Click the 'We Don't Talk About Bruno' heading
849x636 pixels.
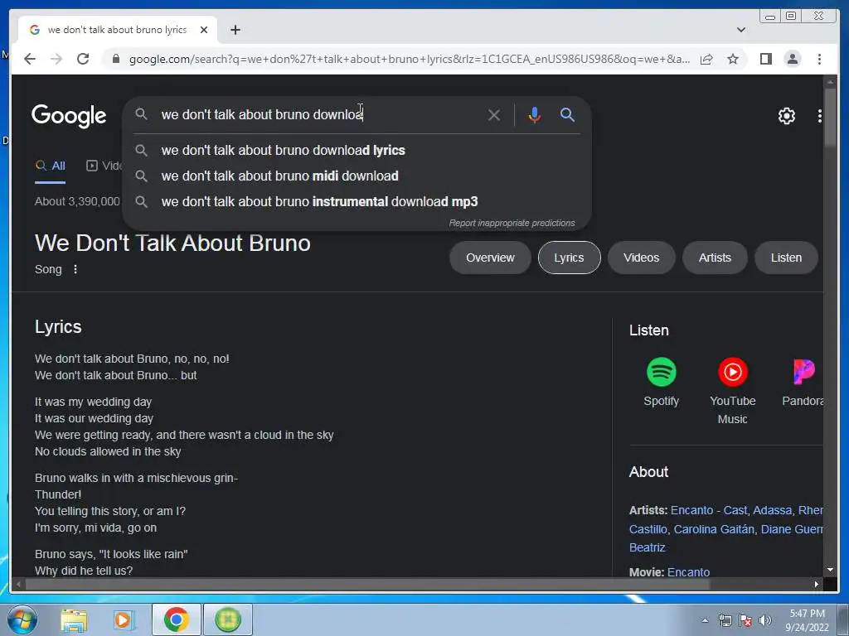pyautogui.click(x=172, y=243)
